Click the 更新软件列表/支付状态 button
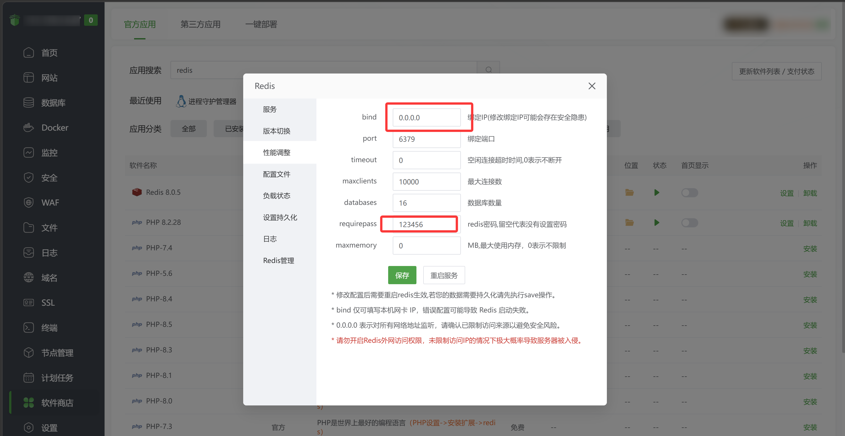The height and width of the screenshot is (436, 845). point(777,71)
